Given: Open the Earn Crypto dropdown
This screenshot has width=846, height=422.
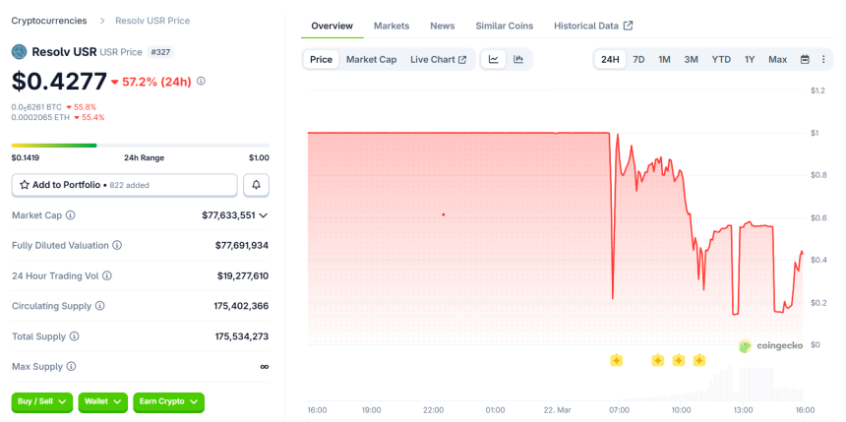Looking at the screenshot, I should [168, 401].
